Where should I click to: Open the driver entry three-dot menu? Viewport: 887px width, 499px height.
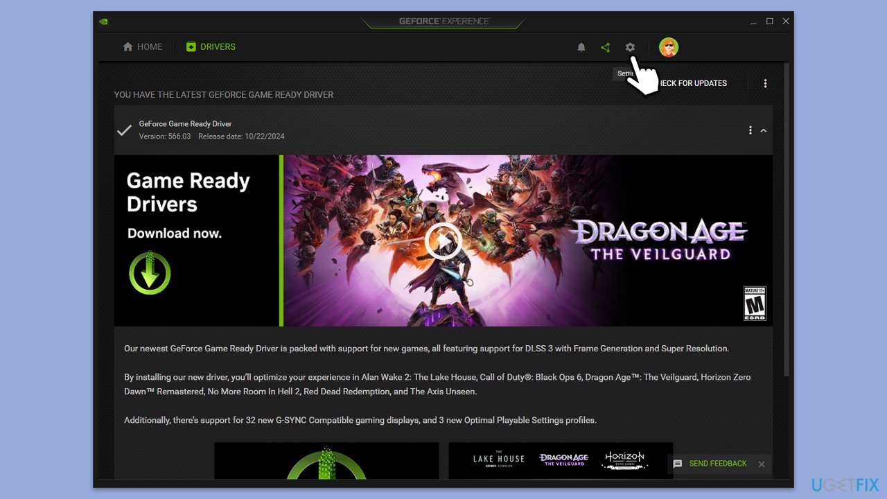pyautogui.click(x=750, y=130)
